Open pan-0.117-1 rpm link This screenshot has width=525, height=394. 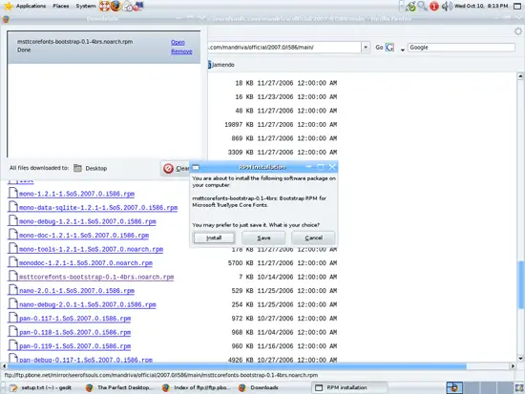point(74,319)
